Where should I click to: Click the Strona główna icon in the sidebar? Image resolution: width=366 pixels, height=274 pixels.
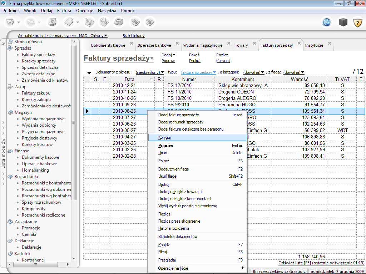pyautogui.click(x=10, y=42)
